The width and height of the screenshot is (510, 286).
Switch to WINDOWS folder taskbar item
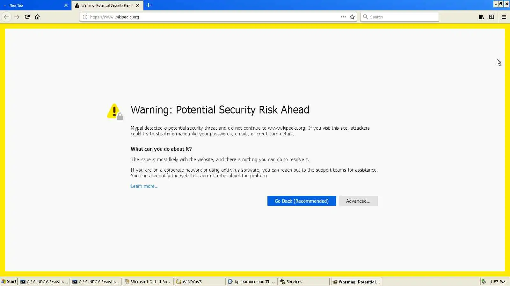[200, 282]
